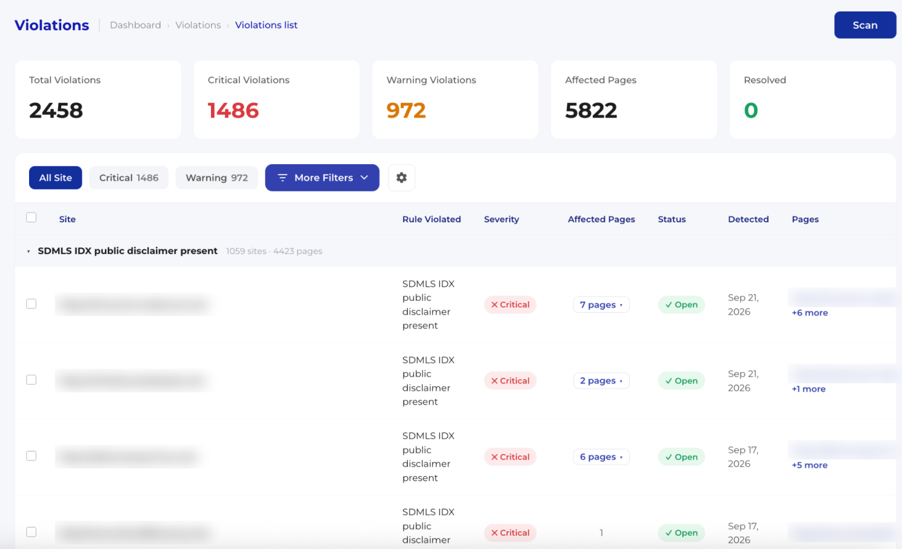Click the Sep 17, 2026 date in the 6 pages row
Image resolution: width=902 pixels, height=549 pixels.
click(x=743, y=457)
